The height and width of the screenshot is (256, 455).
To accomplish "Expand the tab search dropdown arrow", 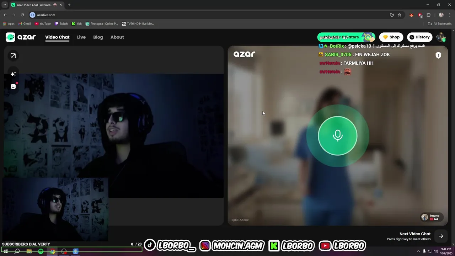I will (x=4, y=5).
